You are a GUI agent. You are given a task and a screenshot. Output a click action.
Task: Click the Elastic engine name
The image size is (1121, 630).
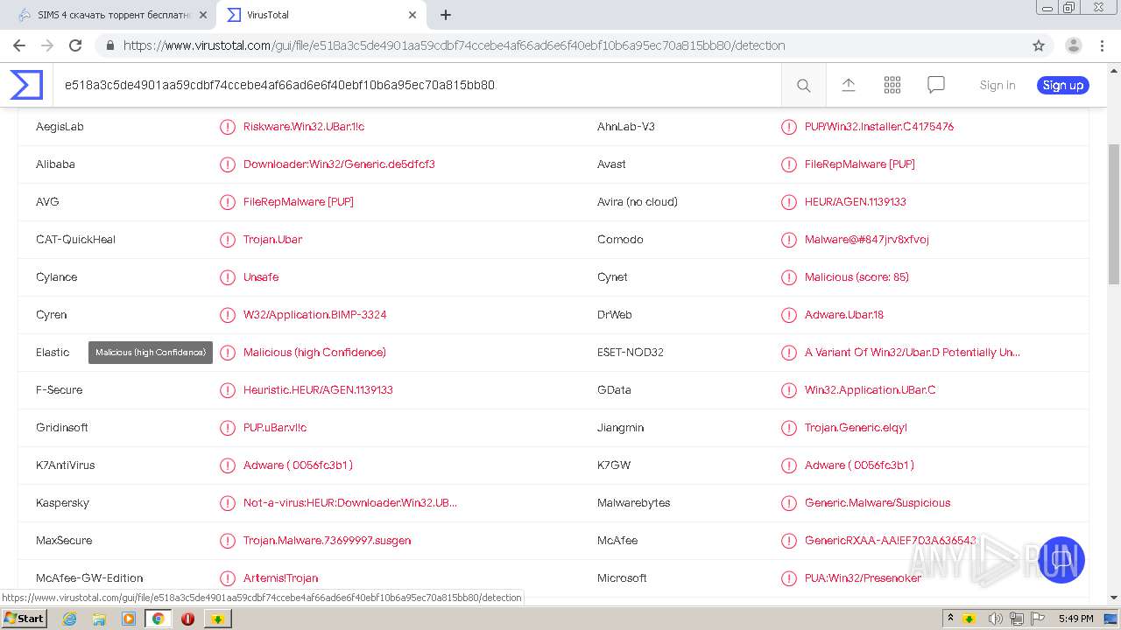tap(53, 353)
